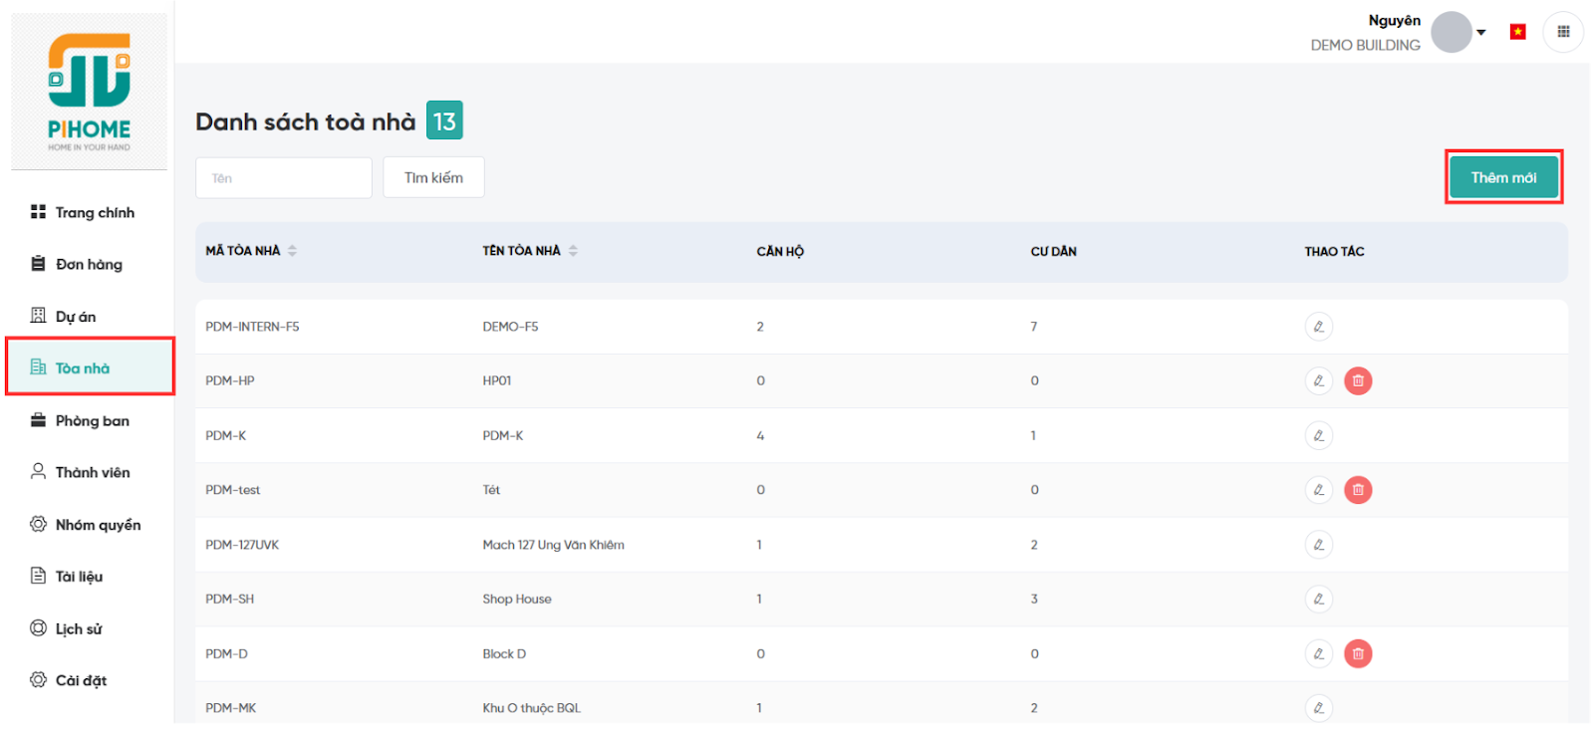Go to Đơn hàng in sidebar
Image resolution: width=1594 pixels, height=733 pixels.
[89, 264]
